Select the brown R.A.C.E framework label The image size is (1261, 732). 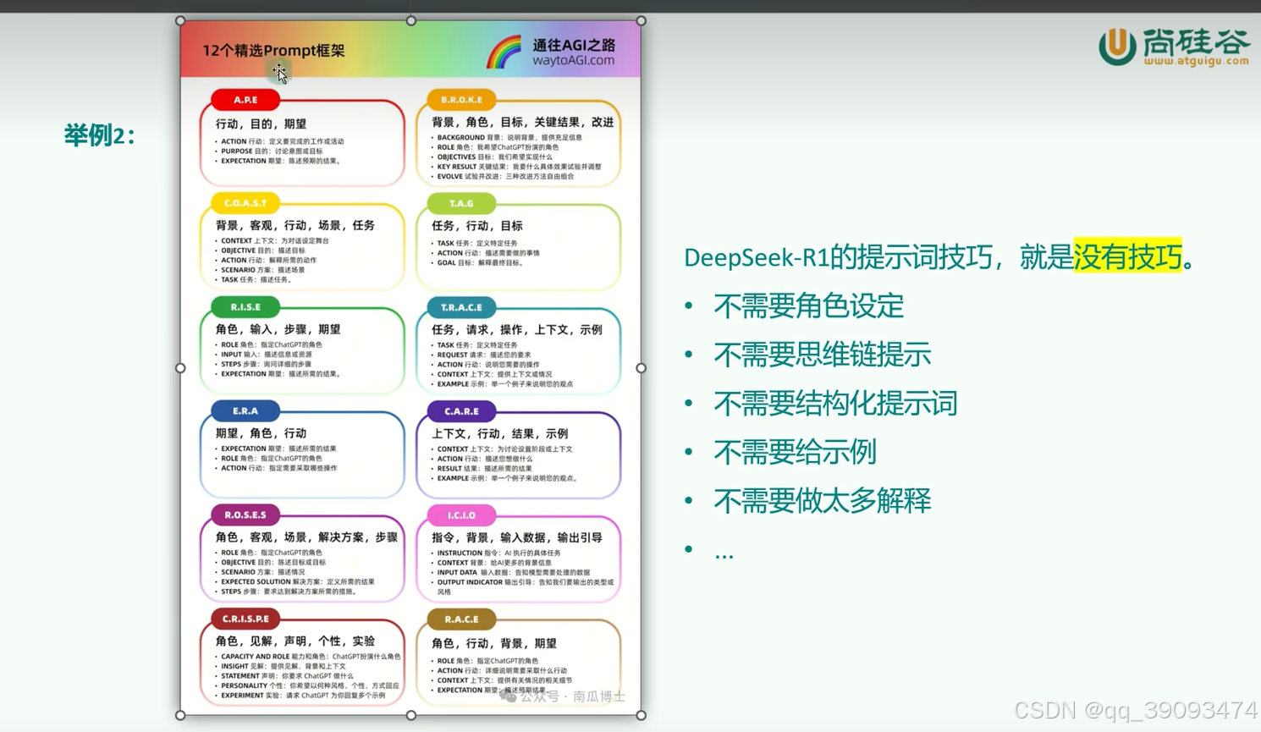pos(461,619)
